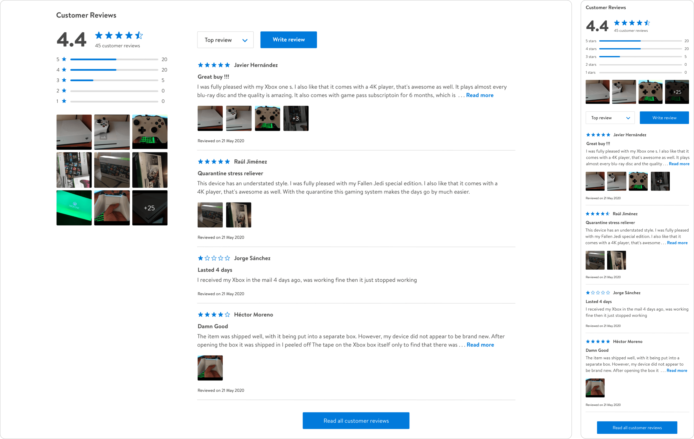Viewport: 694px width, 439px height.
Task: Click the desktop Write review button
Action: [x=288, y=40]
